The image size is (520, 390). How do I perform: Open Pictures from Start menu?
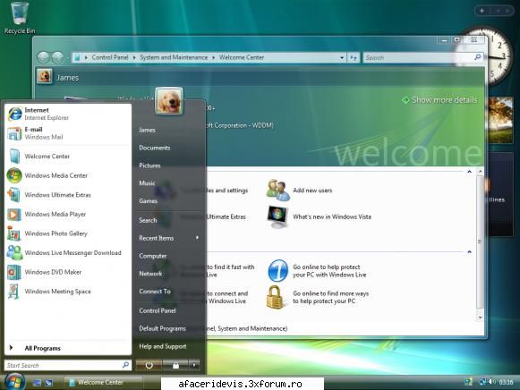tap(149, 165)
